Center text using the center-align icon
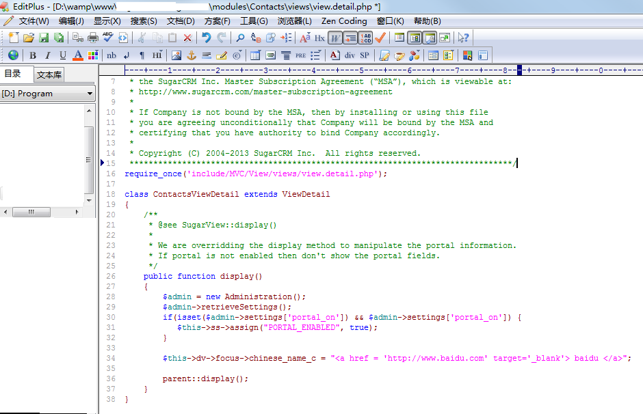The height and width of the screenshot is (414, 643). (286, 55)
